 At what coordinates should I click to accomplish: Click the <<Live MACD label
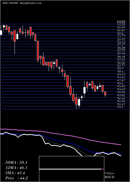coord(109,175)
